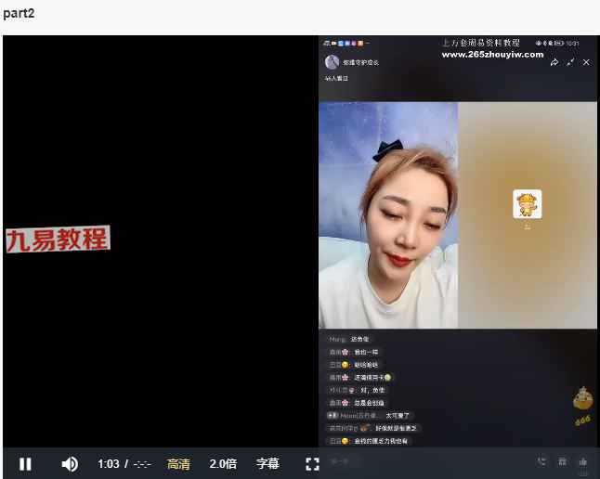The width and height of the screenshot is (600, 479).
Task: Mute the video volume speaker
Action: (x=70, y=464)
